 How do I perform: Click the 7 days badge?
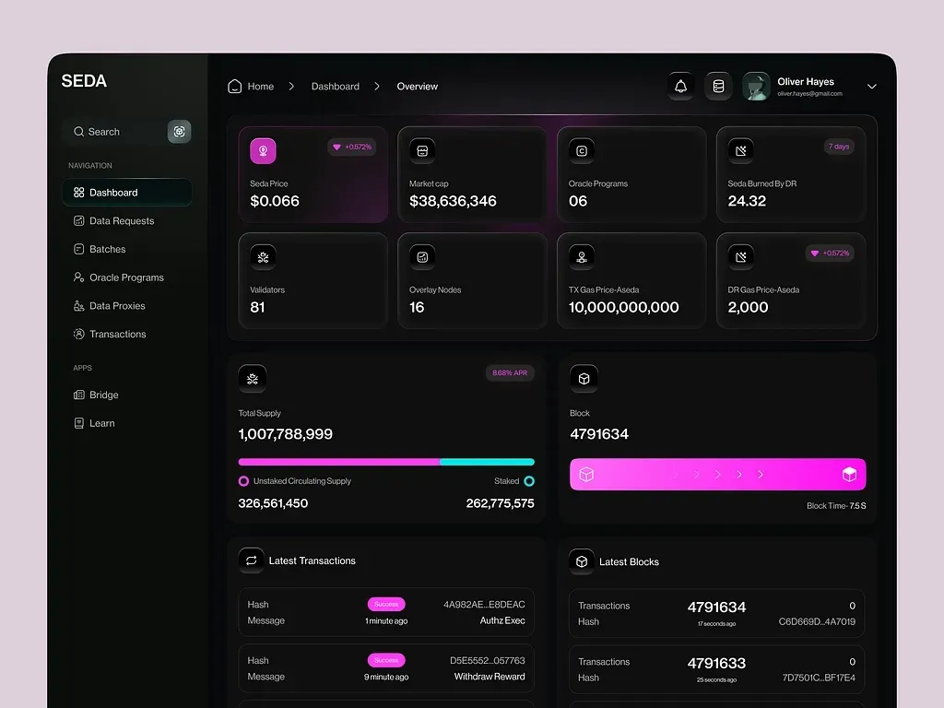click(x=839, y=147)
